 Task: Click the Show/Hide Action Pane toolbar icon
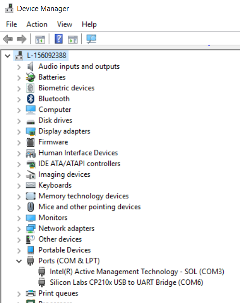point(73,39)
